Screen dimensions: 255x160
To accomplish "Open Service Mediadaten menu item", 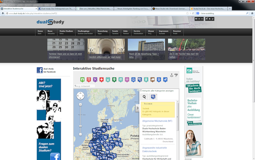I will 138,32.
